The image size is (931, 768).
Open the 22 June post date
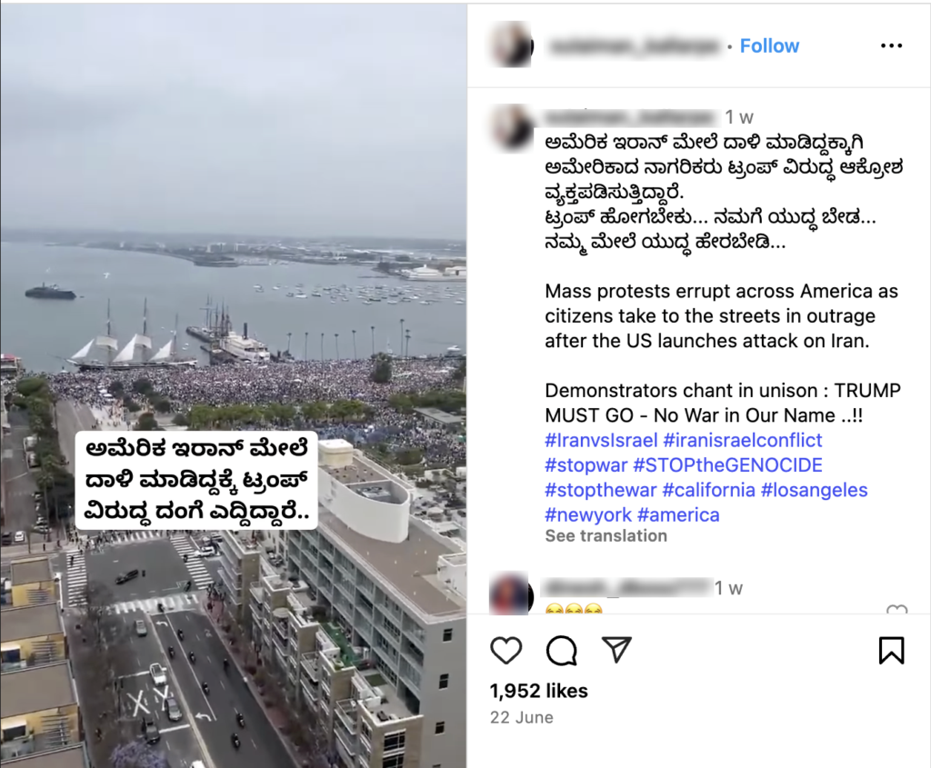pos(521,717)
